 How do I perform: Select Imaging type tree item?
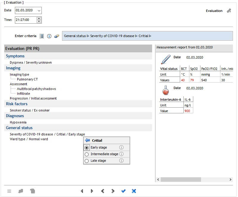[x=19, y=74]
